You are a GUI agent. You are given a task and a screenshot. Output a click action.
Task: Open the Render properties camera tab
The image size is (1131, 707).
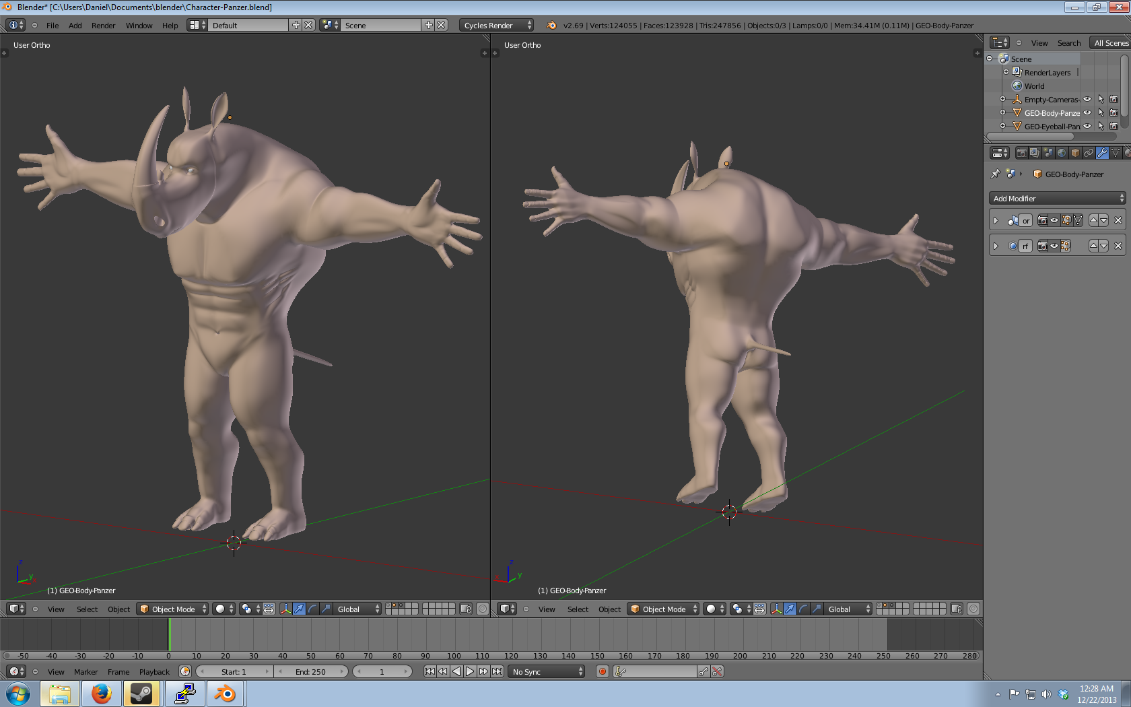pos(1021,153)
